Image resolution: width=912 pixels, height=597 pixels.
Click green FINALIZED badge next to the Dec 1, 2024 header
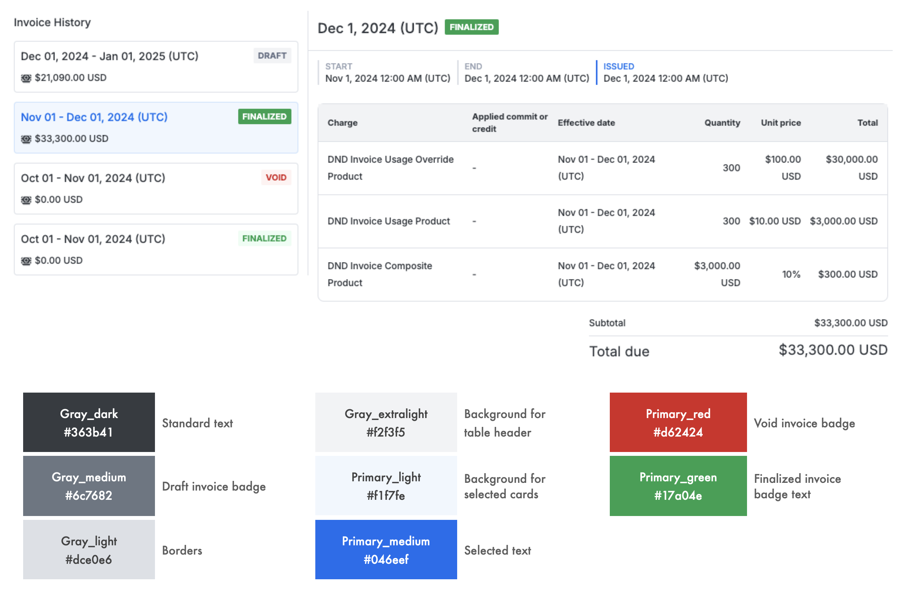(471, 27)
